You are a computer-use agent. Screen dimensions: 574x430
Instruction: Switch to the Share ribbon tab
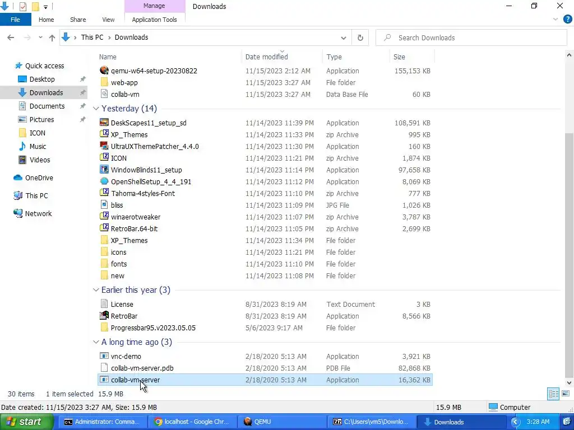(x=78, y=20)
